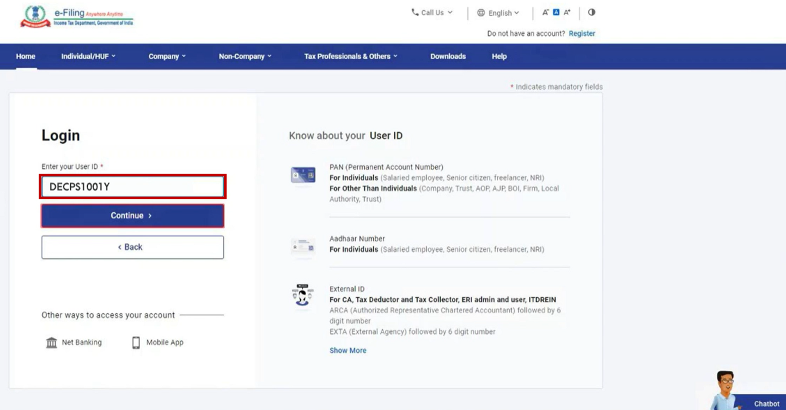Viewport: 786px width, 410px height.
Task: Expand the Individual/HUF menu
Action: 88,56
